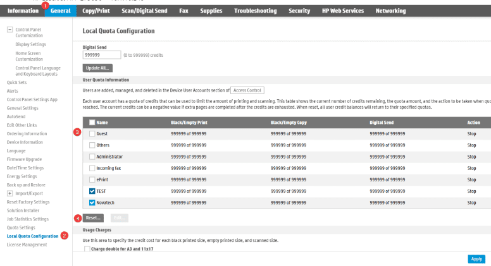The image size is (491, 266).
Task: Click the Apply button
Action: [476, 259]
